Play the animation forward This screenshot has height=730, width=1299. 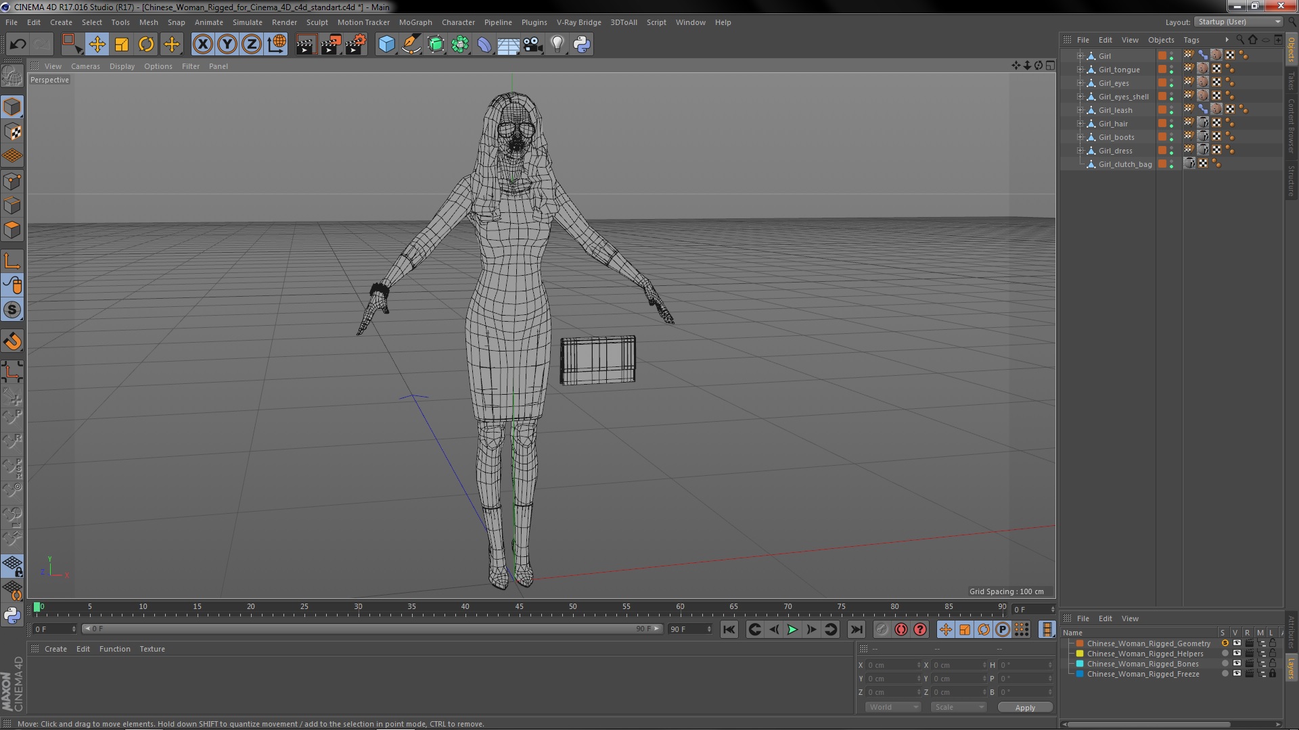pos(792,629)
